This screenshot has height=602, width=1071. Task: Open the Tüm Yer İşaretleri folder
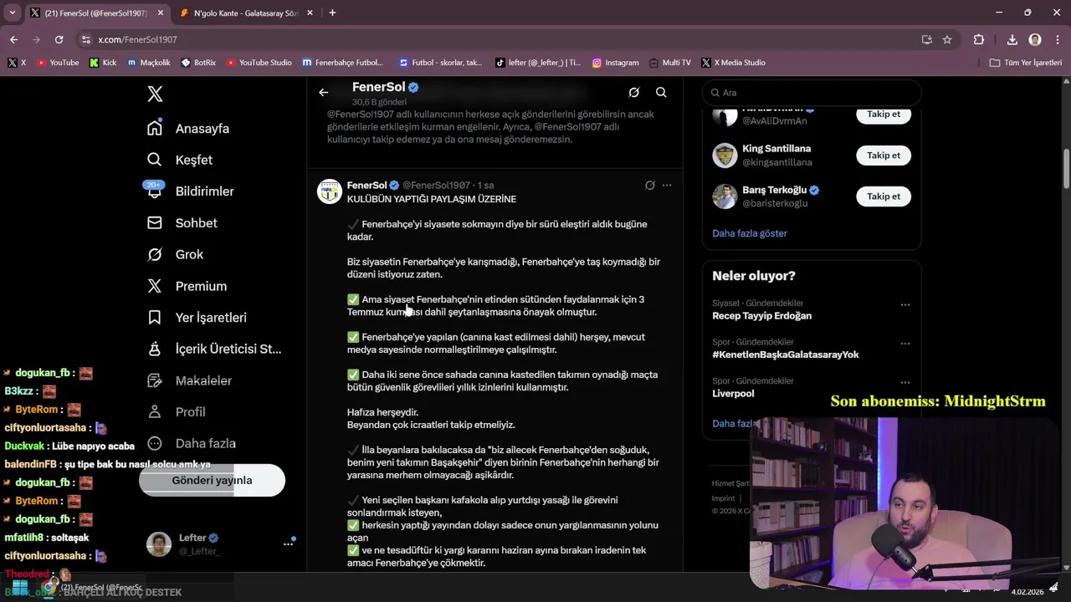(x=1025, y=63)
